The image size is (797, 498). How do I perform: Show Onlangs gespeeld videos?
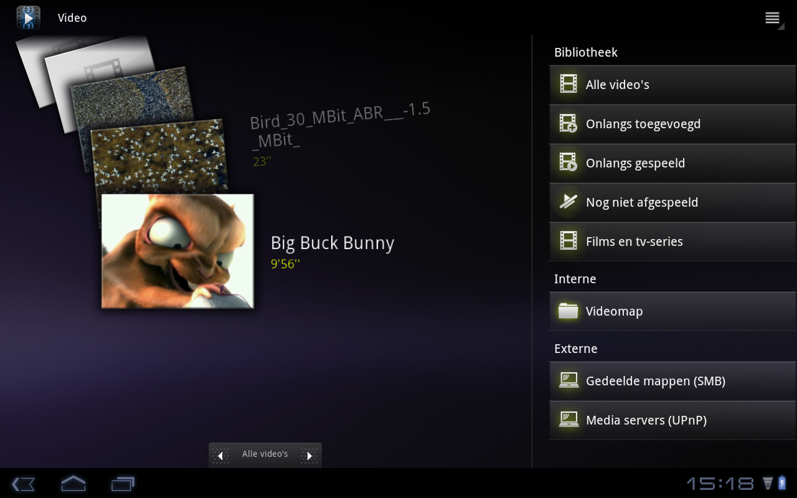click(x=672, y=163)
